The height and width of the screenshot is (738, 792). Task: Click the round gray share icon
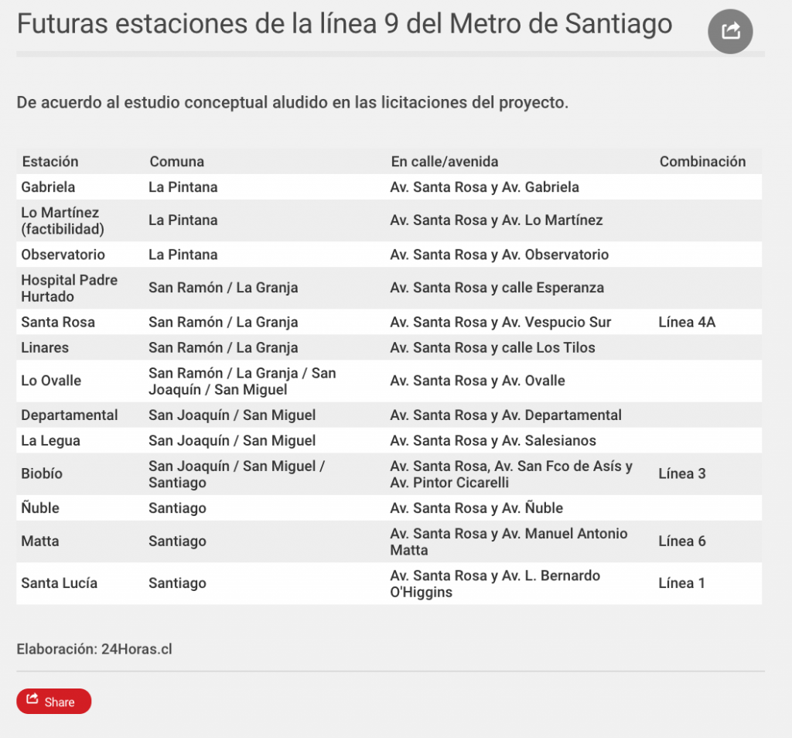[x=730, y=31]
